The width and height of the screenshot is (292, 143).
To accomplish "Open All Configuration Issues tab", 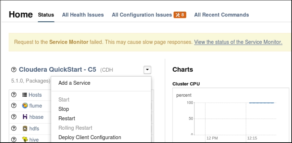I will click(x=142, y=15).
